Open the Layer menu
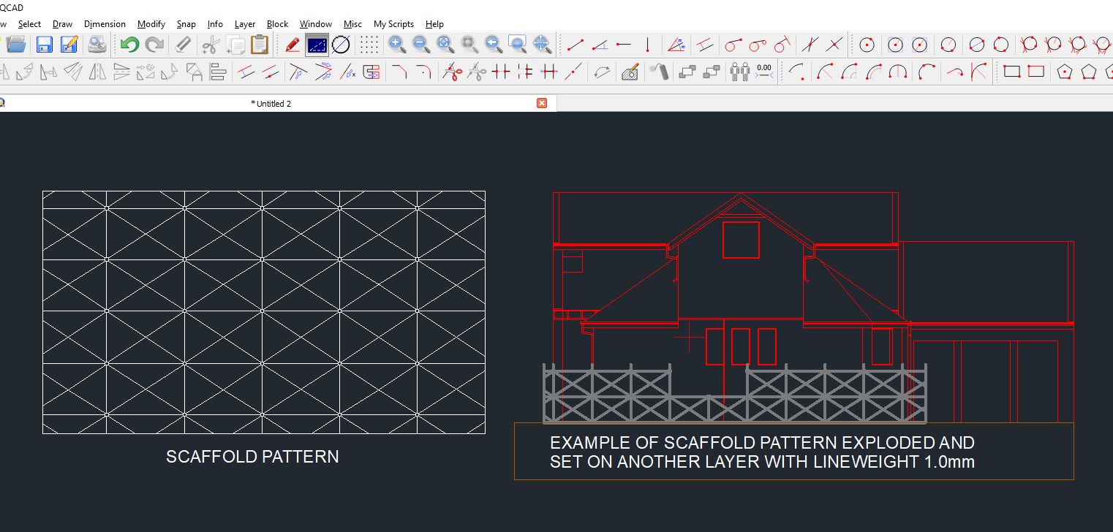This screenshot has width=1113, height=532. click(244, 24)
